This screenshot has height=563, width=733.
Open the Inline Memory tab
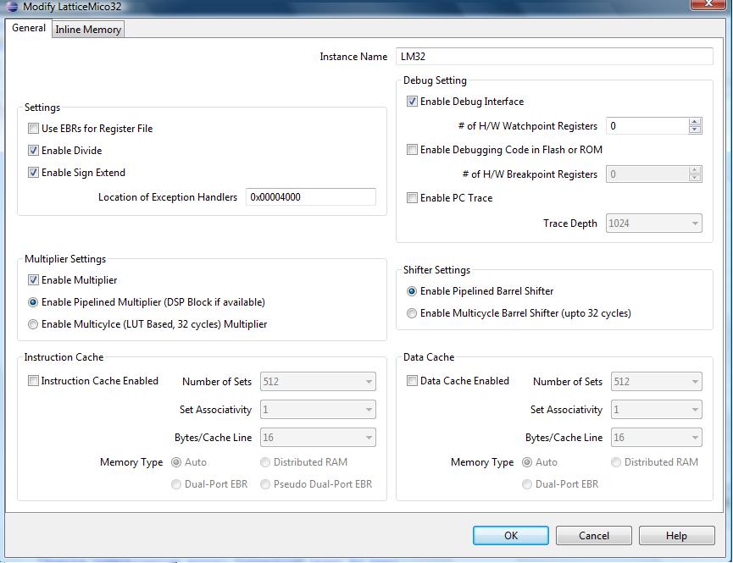click(88, 30)
